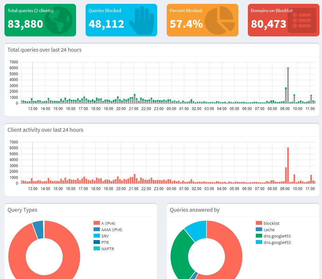Click the "cache" legend label
Image resolution: width=322 pixels, height=279 pixels.
pyautogui.click(x=269, y=230)
